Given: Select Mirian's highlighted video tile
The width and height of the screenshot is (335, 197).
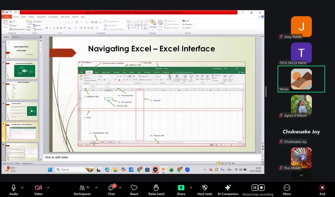Looking at the screenshot, I should [301, 79].
